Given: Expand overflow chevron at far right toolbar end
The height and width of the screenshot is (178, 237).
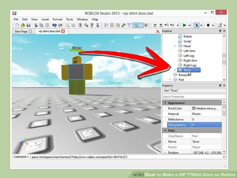Looking at the screenshot, I should coord(225,25).
